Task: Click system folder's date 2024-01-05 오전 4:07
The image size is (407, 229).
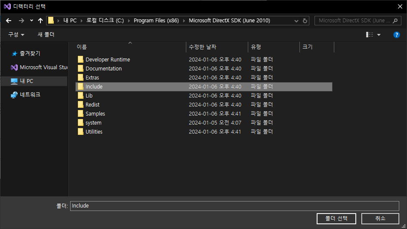Action: [215, 123]
